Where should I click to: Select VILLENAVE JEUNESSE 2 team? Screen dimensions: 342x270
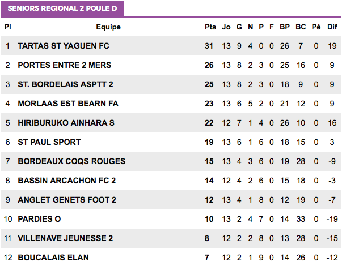[x=65, y=238]
